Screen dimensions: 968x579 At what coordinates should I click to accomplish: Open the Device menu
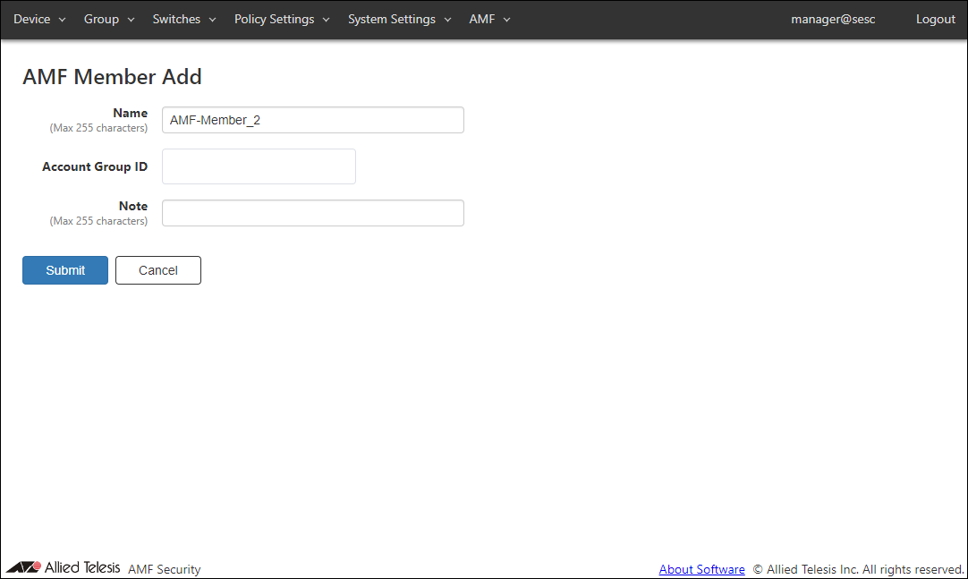(32, 20)
